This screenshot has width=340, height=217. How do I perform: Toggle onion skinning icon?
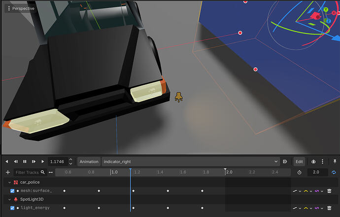pyautogui.click(x=313, y=162)
